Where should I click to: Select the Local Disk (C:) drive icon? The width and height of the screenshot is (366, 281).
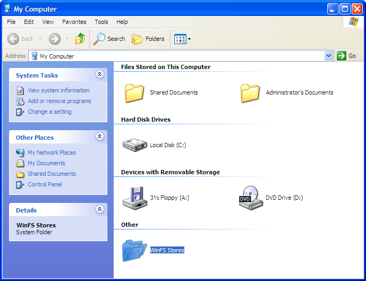coord(135,145)
